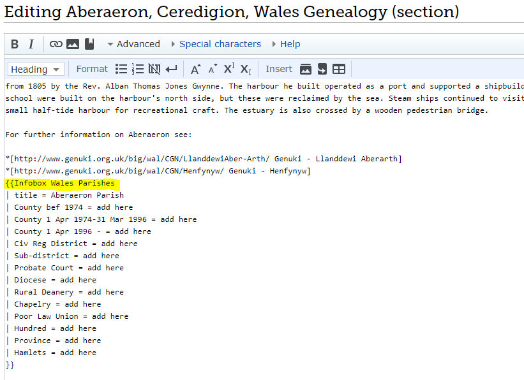Screen dimensions: 524x380
Task: Expand the Special characters section
Action: pyautogui.click(x=220, y=44)
